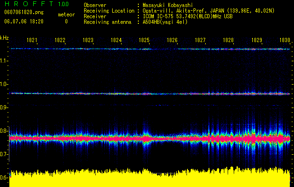Viewport: 294px width, 187px height.
Task: Click the 1822 time marker
Action: [60, 40]
